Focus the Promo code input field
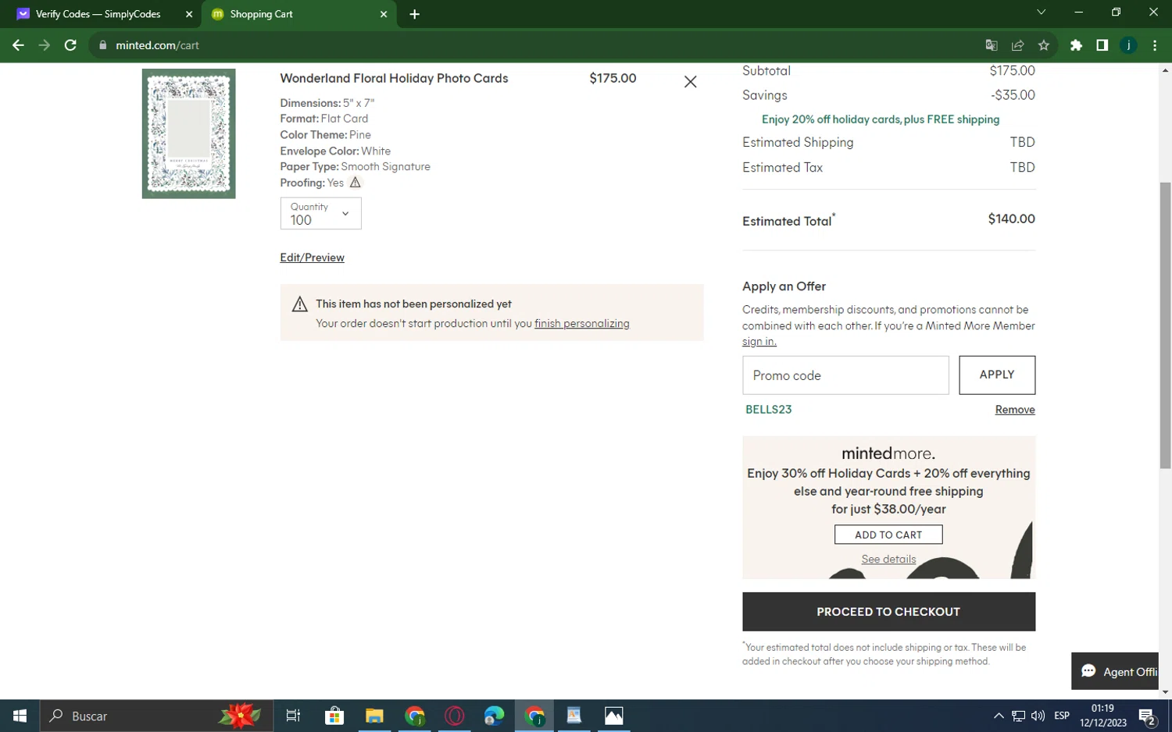The image size is (1172, 732). coord(845,375)
